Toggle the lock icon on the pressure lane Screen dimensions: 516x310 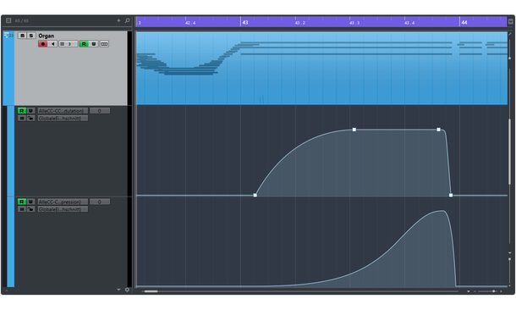[x=30, y=209]
